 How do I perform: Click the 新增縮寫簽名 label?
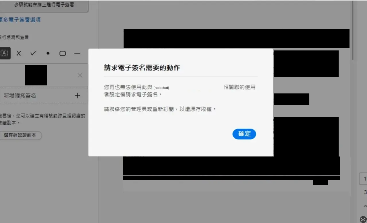20,96
